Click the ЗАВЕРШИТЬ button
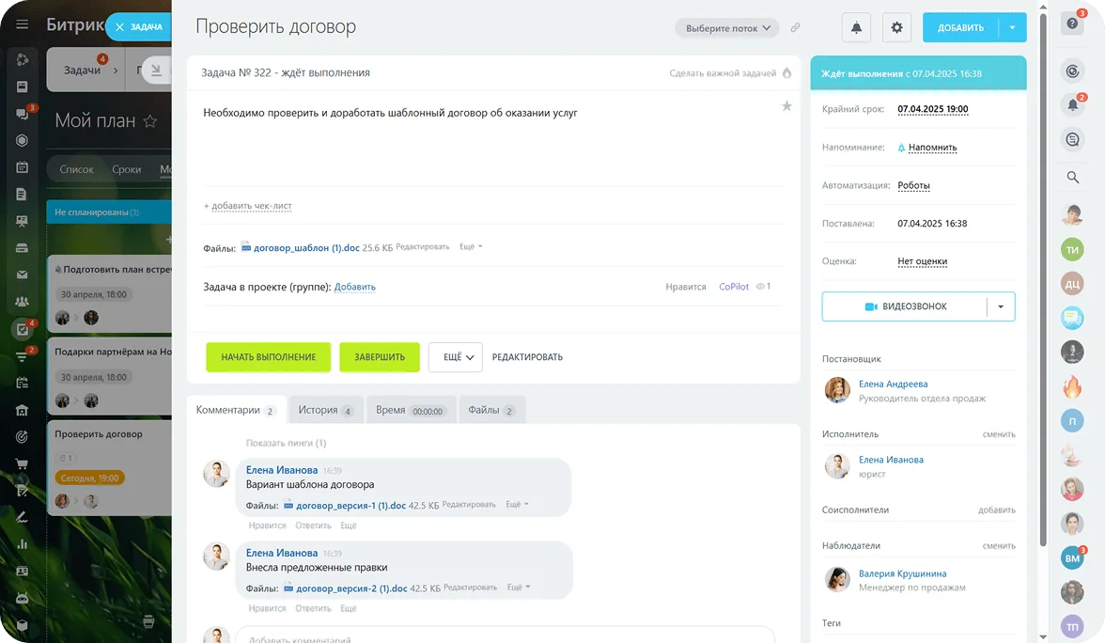The height and width of the screenshot is (643, 1105). (x=379, y=357)
